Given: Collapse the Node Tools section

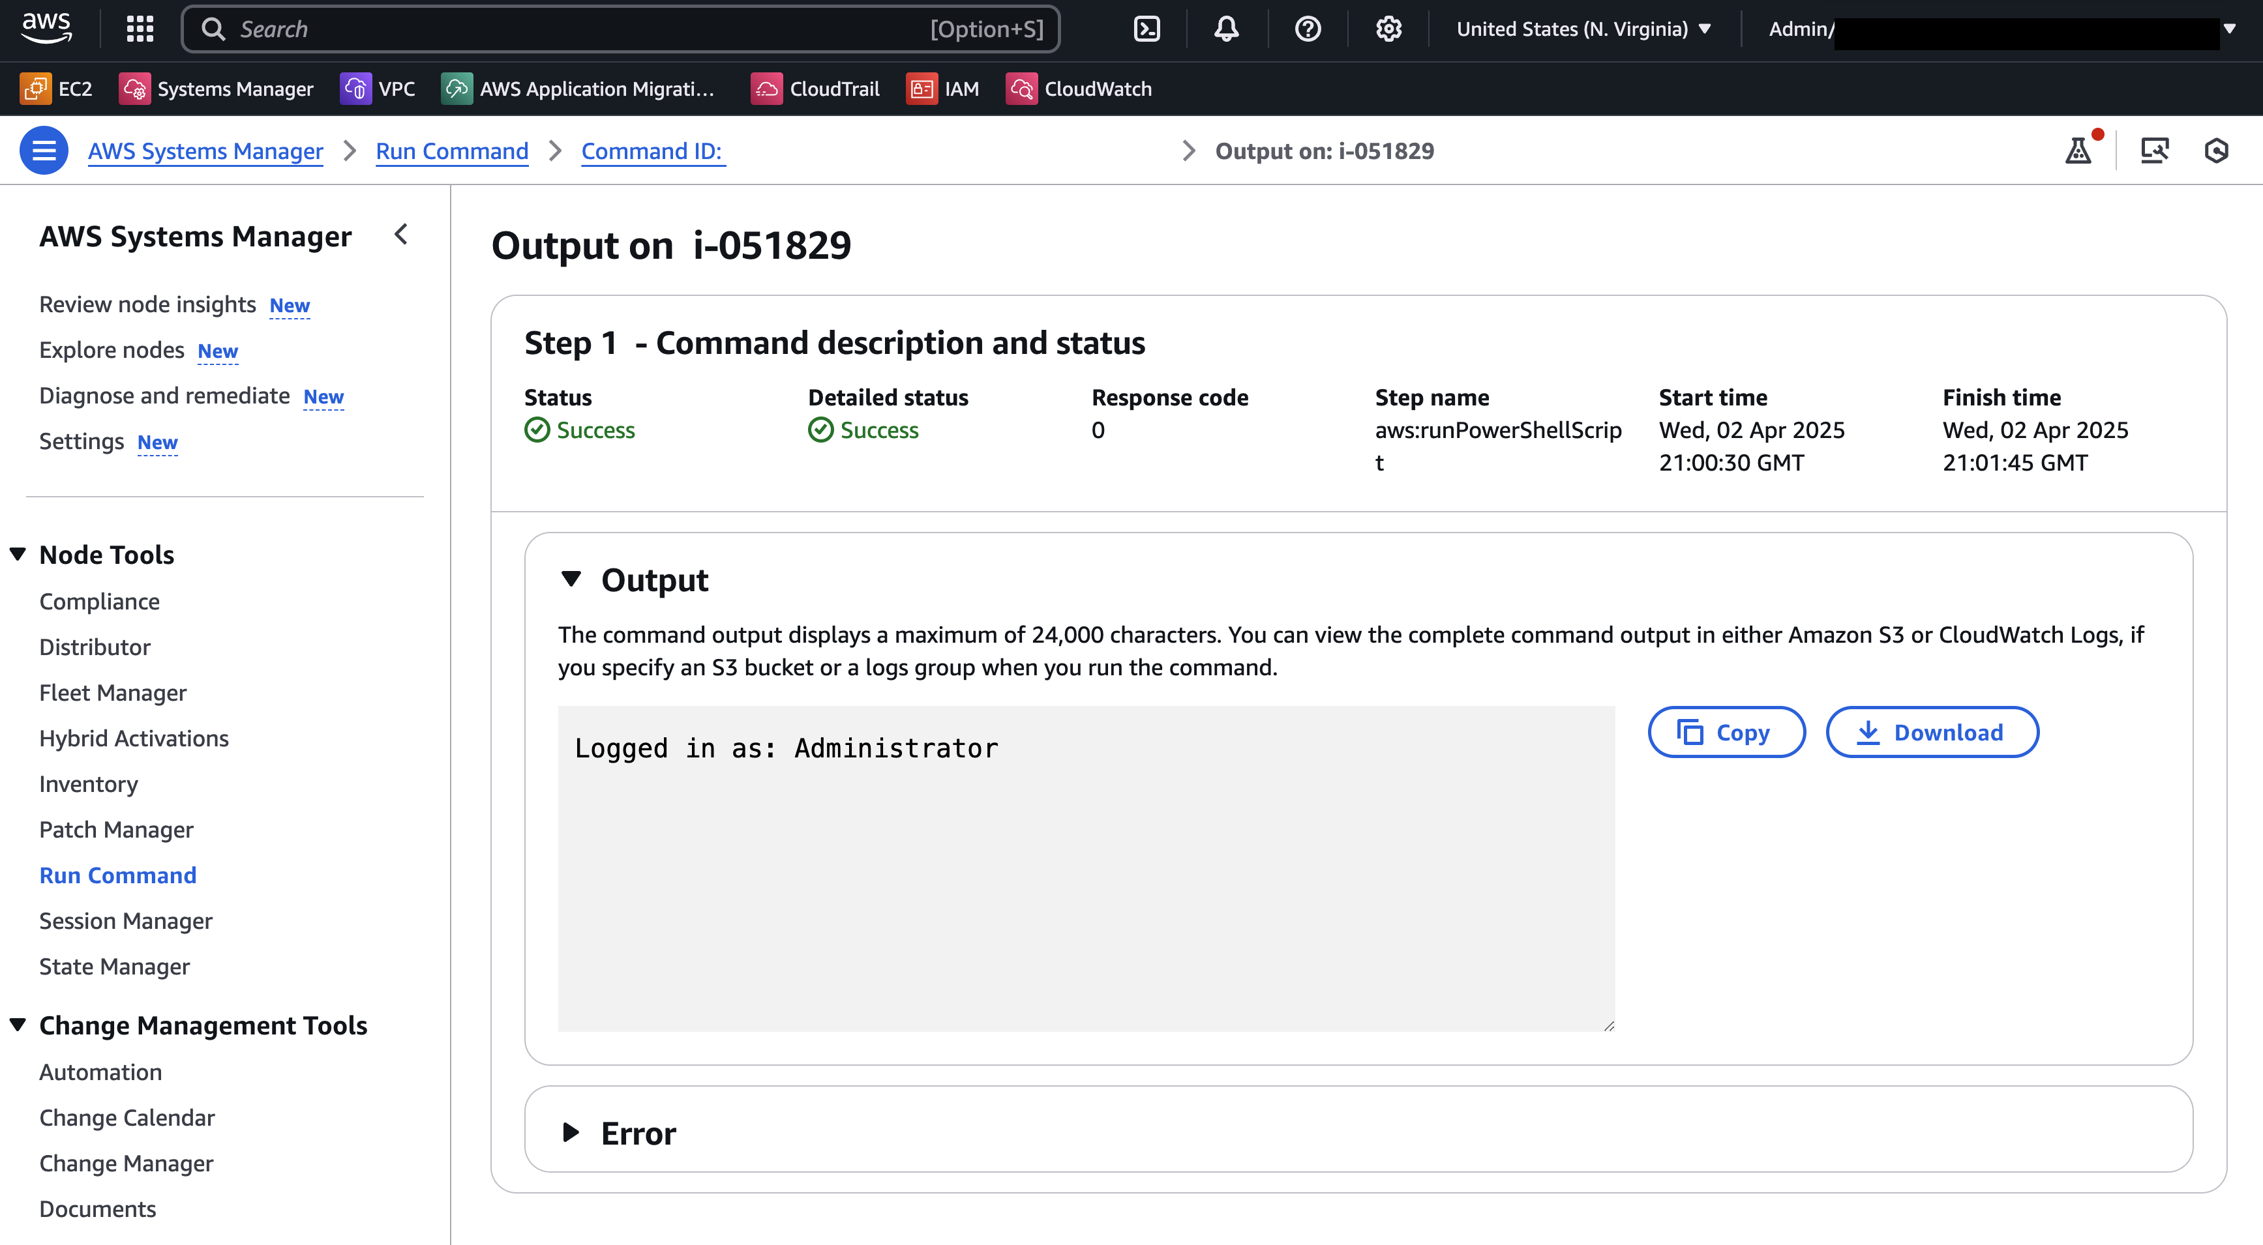Looking at the screenshot, I should [18, 554].
